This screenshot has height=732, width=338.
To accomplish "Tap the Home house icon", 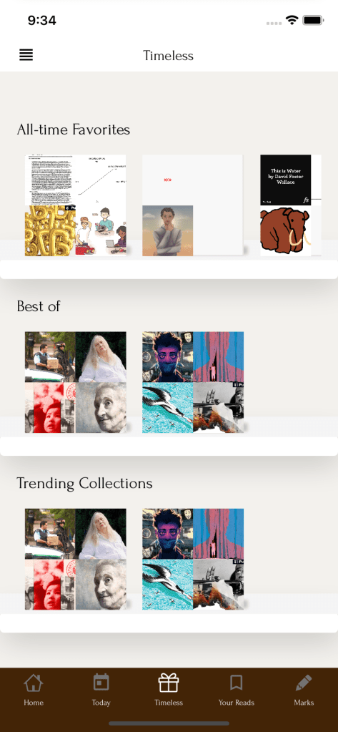I will pyautogui.click(x=34, y=683).
